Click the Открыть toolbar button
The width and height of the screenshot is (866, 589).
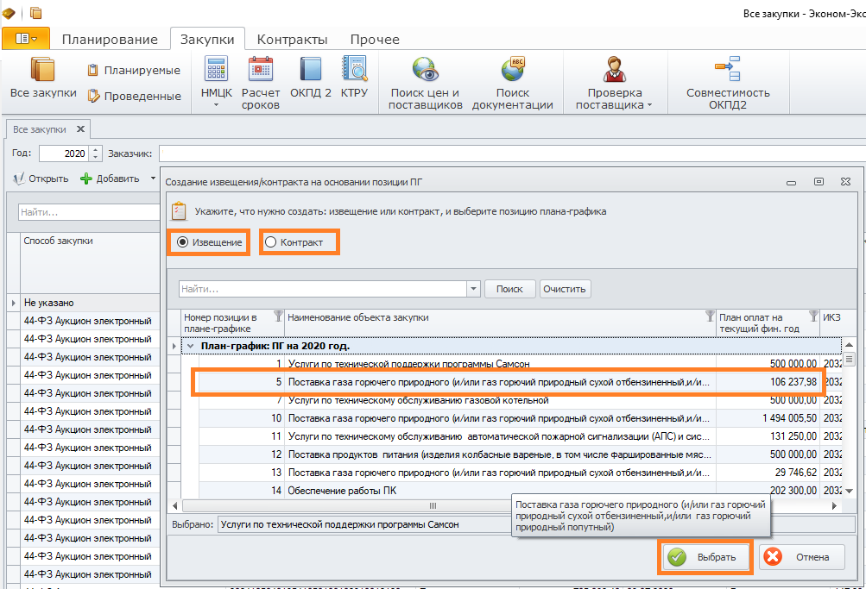[41, 179]
